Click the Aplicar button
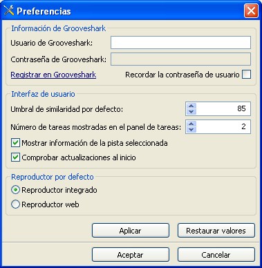The height and width of the screenshot is (268, 262). tap(131, 230)
